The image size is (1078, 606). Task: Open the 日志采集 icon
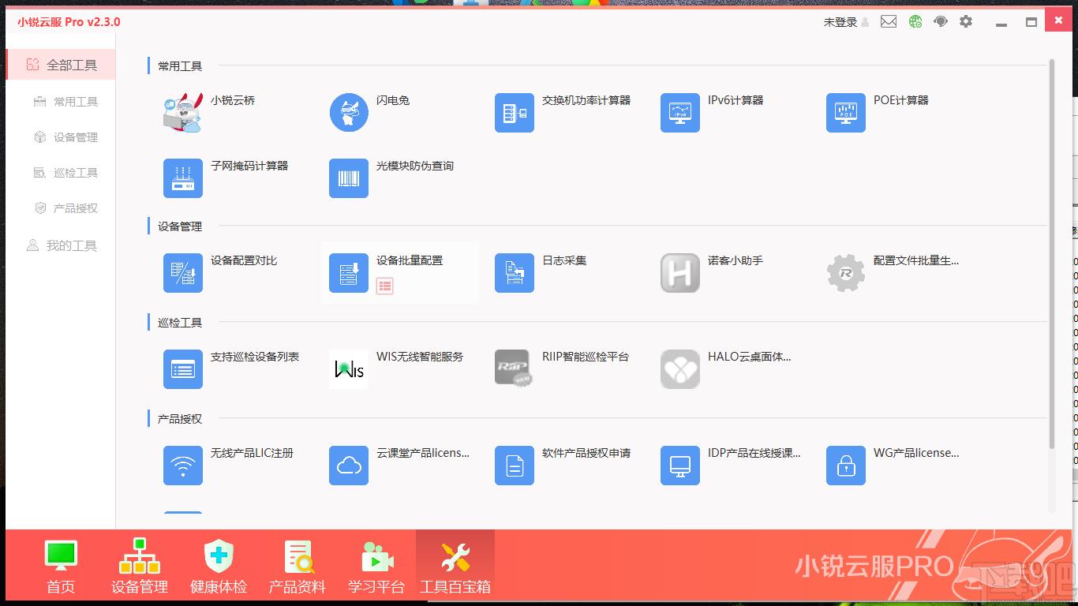(x=515, y=272)
